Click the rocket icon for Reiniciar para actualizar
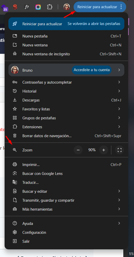Viewport: 134px width, 257px height. [15, 24]
